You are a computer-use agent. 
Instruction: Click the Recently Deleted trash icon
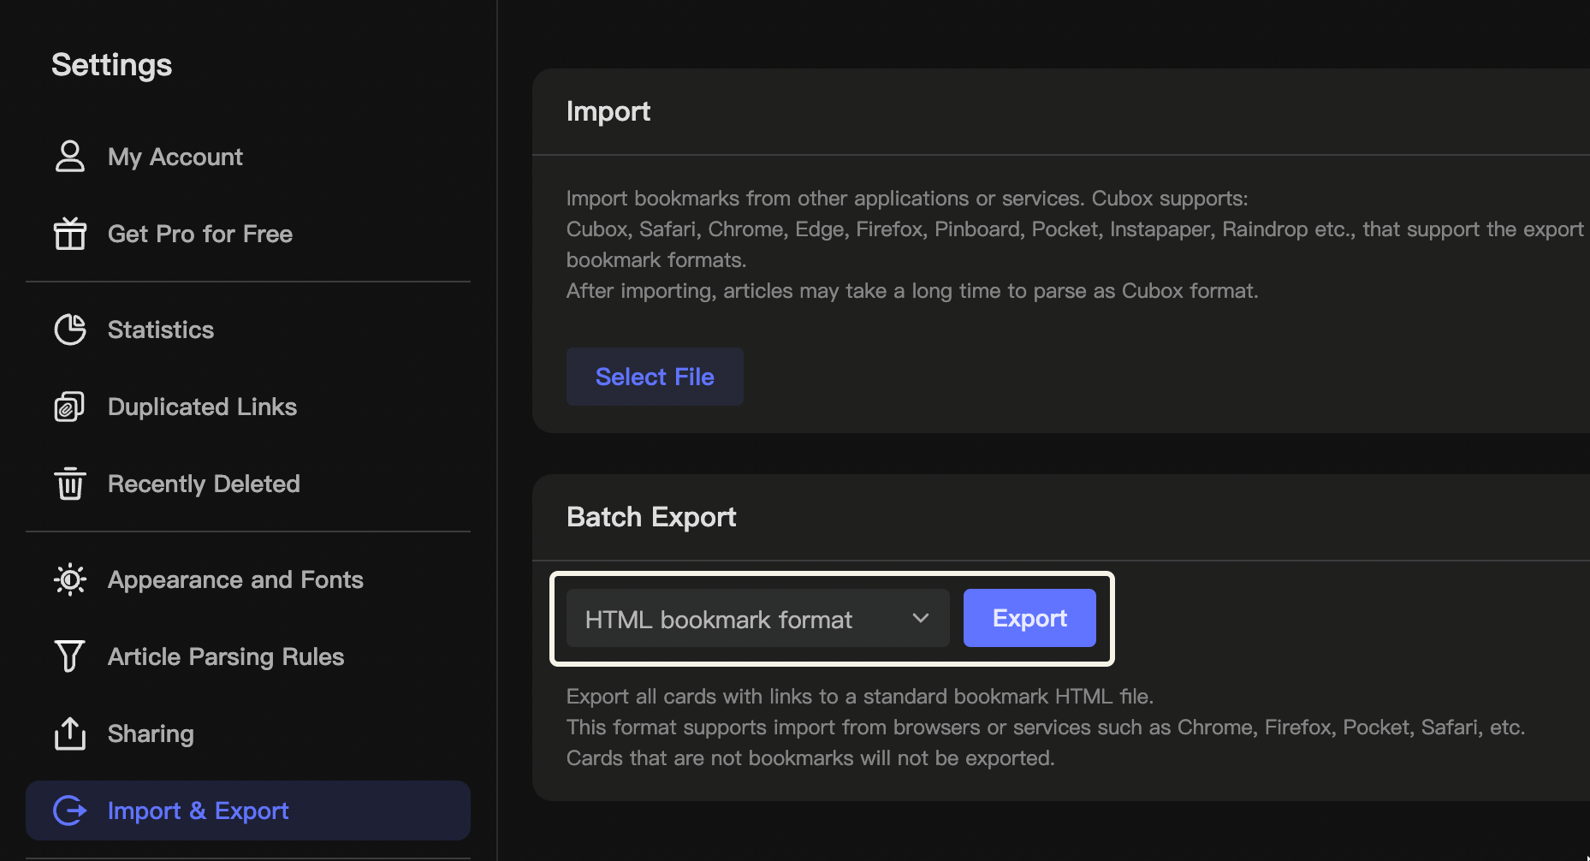coord(70,484)
